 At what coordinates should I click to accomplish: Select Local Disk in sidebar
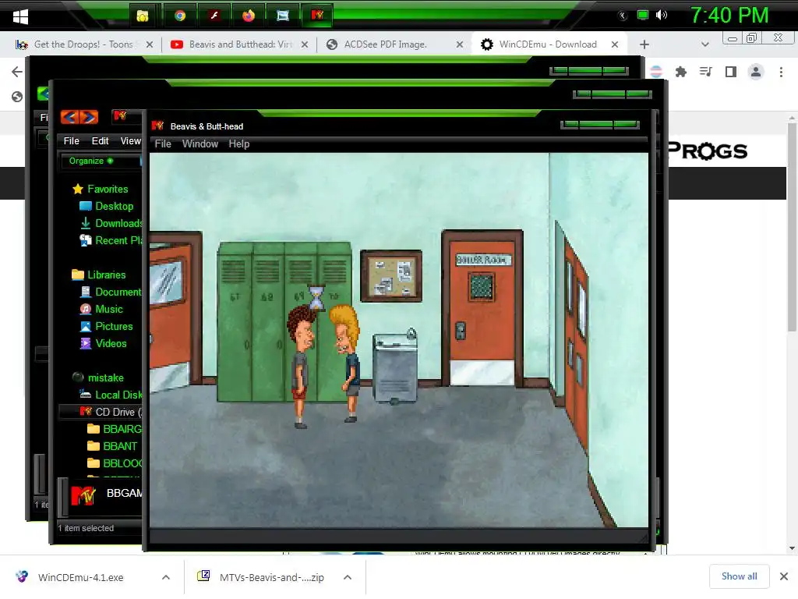click(x=111, y=395)
